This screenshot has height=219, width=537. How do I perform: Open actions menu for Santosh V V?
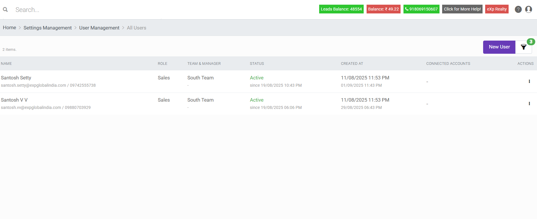tap(529, 104)
